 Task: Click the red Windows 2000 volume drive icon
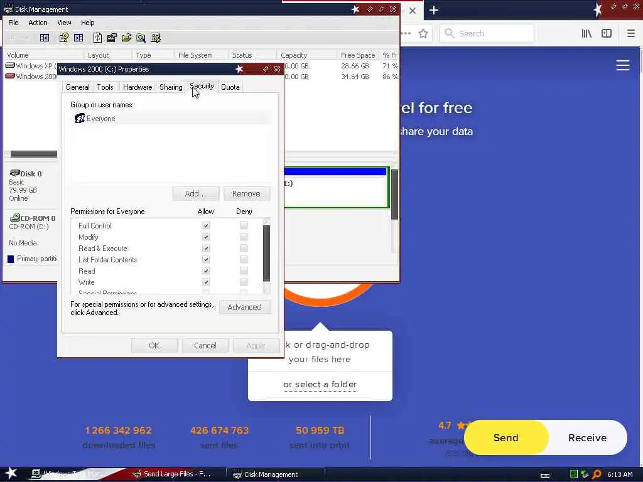click(x=10, y=76)
